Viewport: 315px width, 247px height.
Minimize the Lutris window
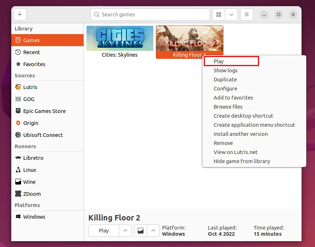click(264, 15)
